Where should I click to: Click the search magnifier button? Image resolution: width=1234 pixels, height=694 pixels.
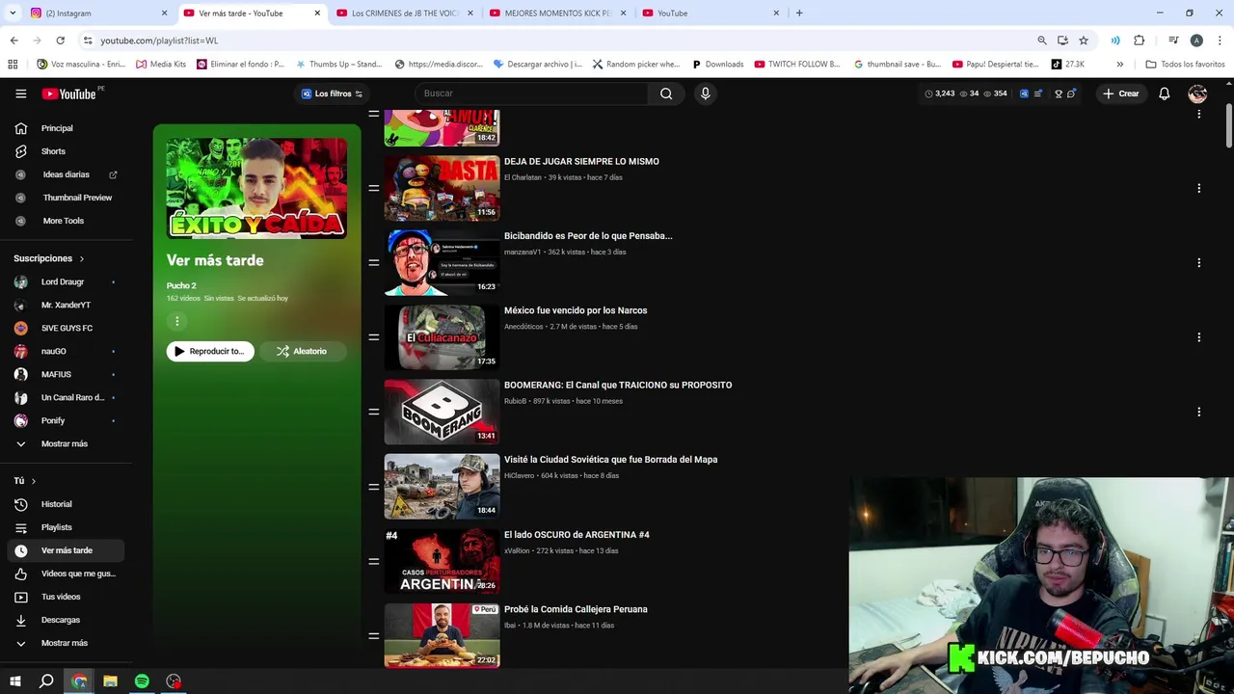[x=666, y=93]
